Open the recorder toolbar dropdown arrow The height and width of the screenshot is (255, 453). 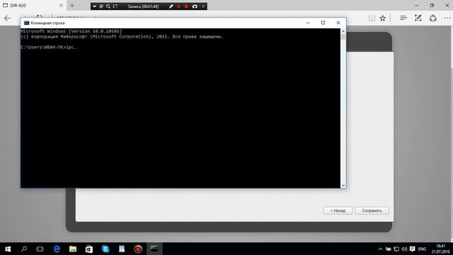click(x=94, y=6)
